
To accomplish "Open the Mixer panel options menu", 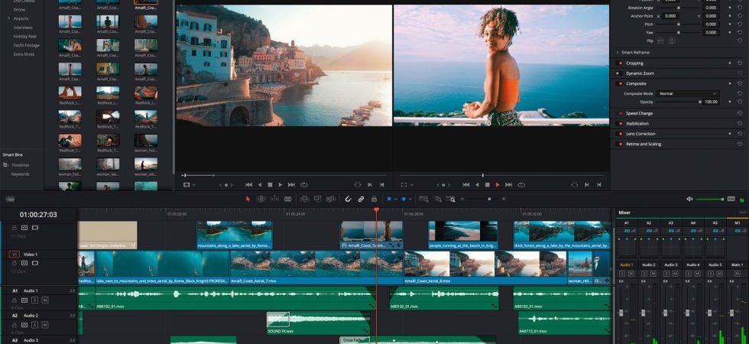I will pyautogui.click(x=742, y=213).
